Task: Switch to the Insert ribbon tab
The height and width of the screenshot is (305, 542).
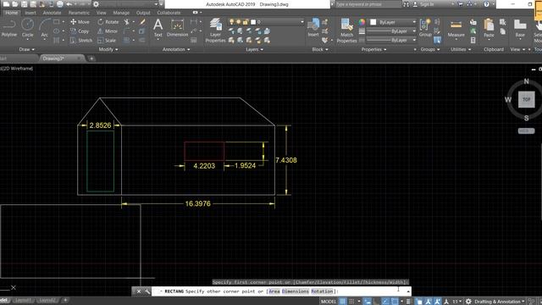Action: tap(30, 13)
